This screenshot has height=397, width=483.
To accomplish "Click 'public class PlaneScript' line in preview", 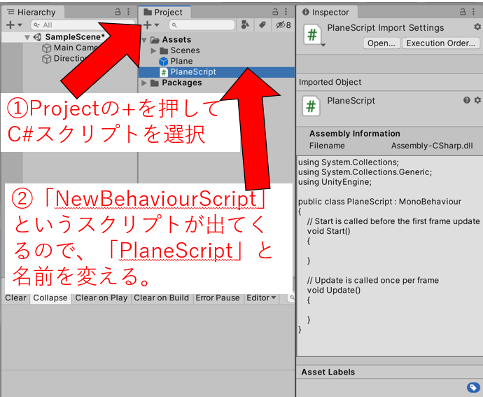I will pyautogui.click(x=379, y=202).
